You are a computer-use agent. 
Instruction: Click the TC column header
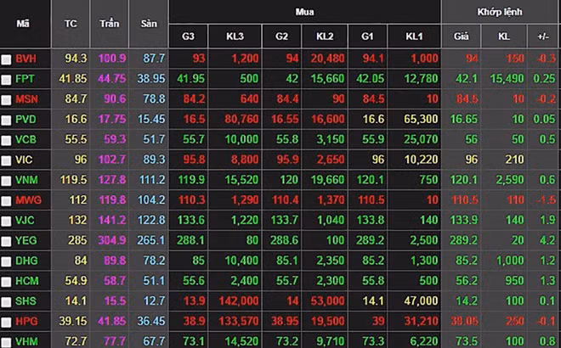coord(70,24)
